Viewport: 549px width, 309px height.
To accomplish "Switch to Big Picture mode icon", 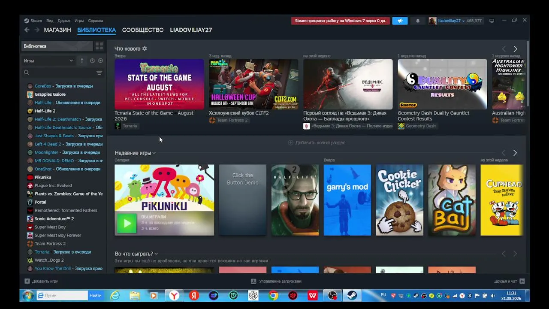I will click(x=492, y=21).
